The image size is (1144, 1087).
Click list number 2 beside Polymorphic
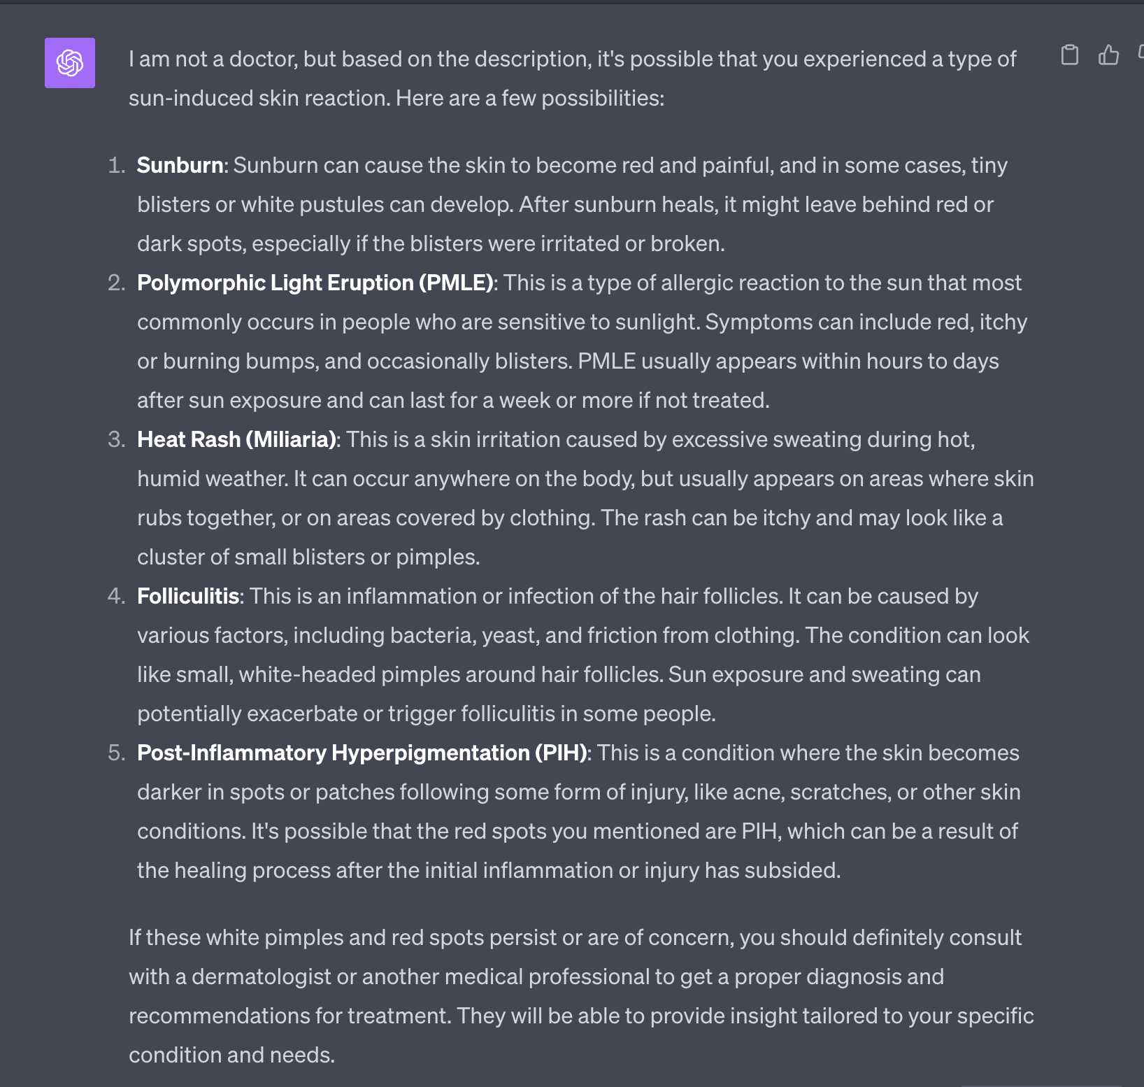tap(116, 283)
